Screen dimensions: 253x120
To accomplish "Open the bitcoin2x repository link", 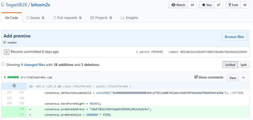I will [41, 5].
